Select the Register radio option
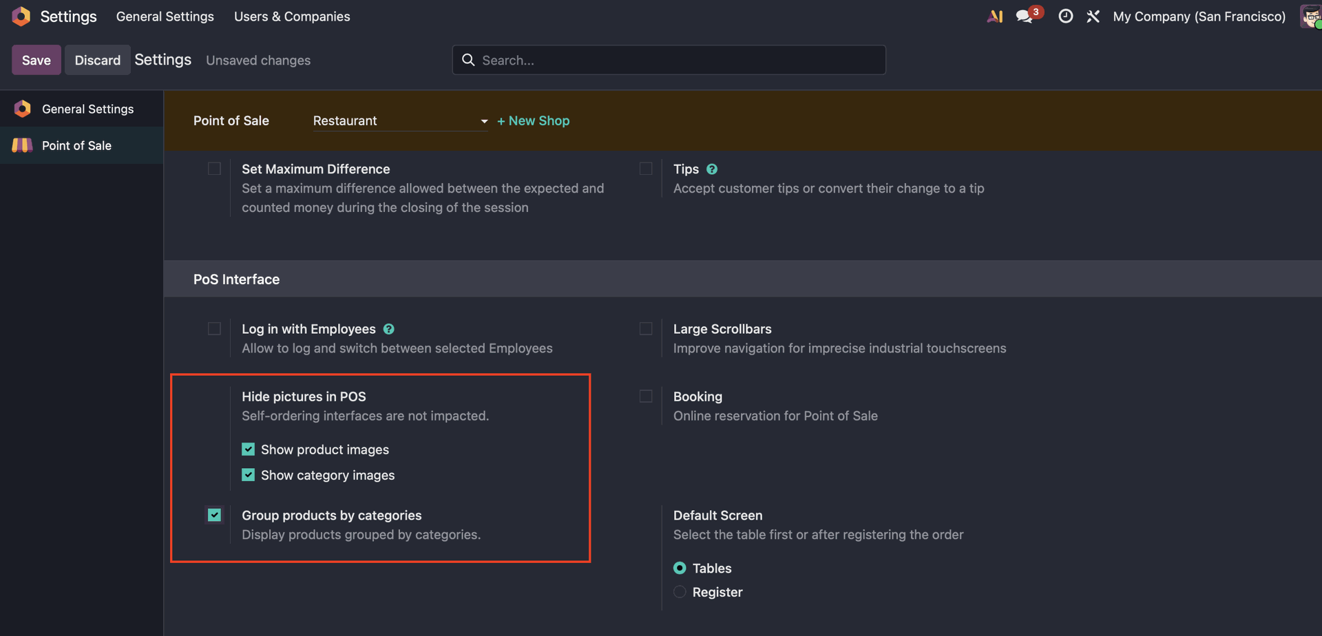Image resolution: width=1322 pixels, height=636 pixels. [680, 592]
